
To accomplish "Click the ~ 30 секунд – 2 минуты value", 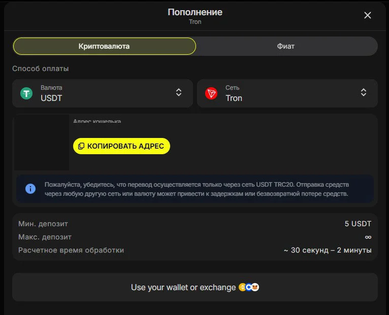I will tap(328, 250).
